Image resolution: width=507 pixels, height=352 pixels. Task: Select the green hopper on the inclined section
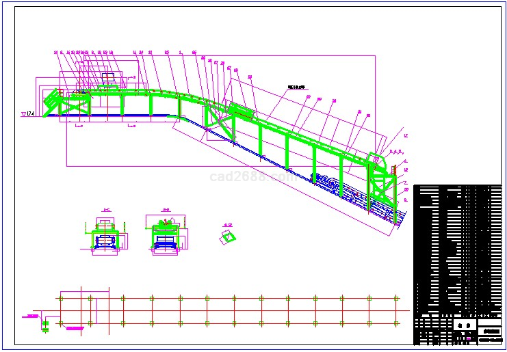click(242, 111)
